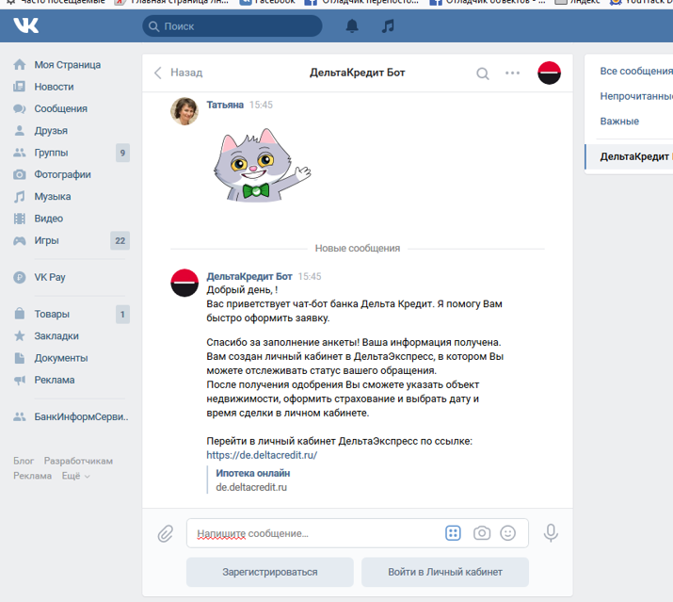Open Сообщения chat bubble icon

(x=20, y=108)
